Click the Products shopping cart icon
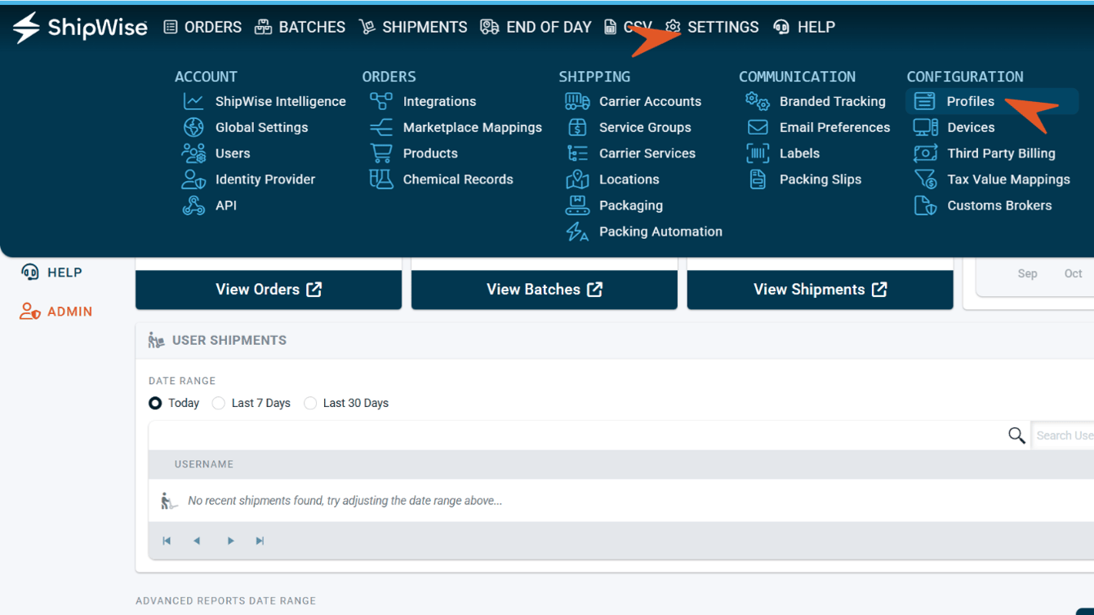The width and height of the screenshot is (1094, 615). (x=381, y=153)
